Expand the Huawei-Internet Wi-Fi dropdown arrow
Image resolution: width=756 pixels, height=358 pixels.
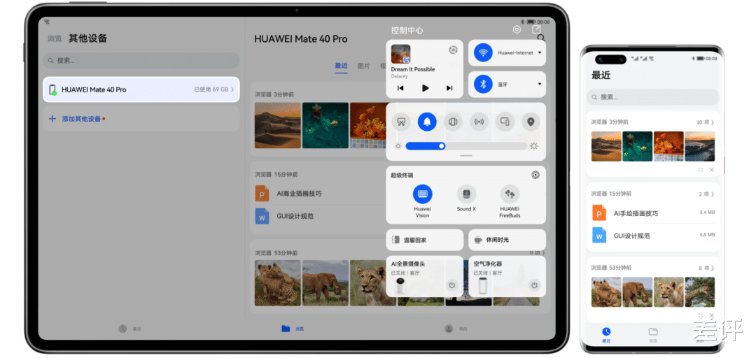tap(540, 52)
